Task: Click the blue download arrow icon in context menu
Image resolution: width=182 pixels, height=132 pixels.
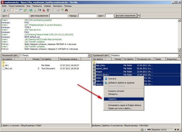Action: [x=106, y=79]
